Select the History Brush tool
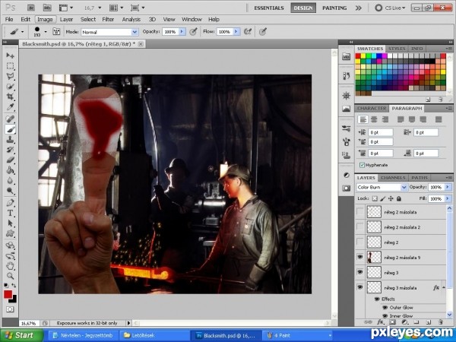This screenshot has height=342, width=456. coord(10,150)
